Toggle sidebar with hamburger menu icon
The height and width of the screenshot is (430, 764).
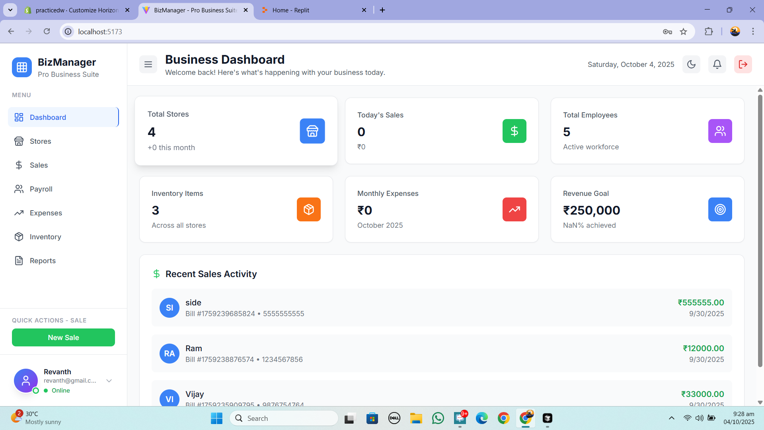[x=148, y=64]
